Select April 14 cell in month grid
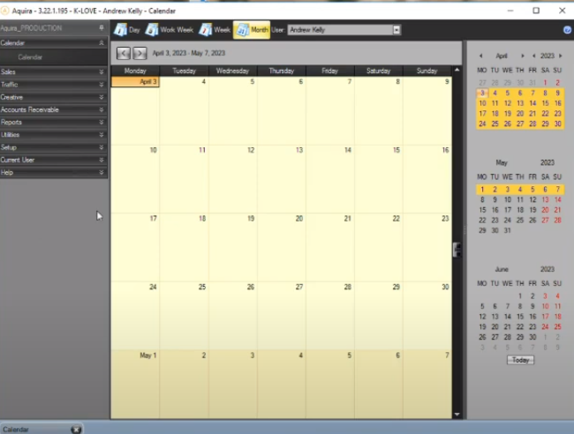The height and width of the screenshot is (434, 574). [330, 179]
